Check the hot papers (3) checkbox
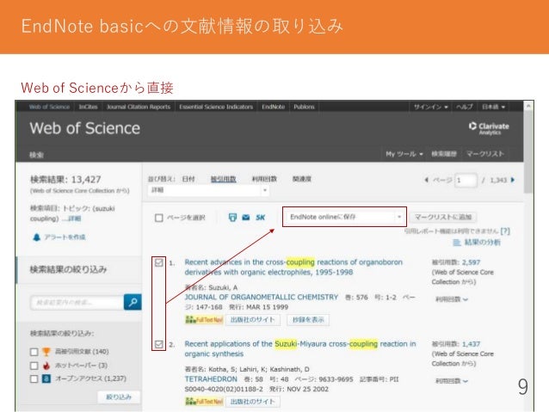Viewport: 549px width, 412px height. [x=34, y=366]
